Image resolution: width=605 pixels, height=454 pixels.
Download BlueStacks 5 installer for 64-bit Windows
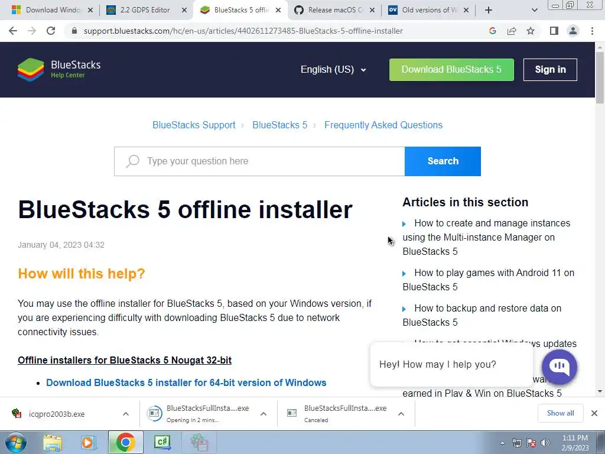coord(186,382)
